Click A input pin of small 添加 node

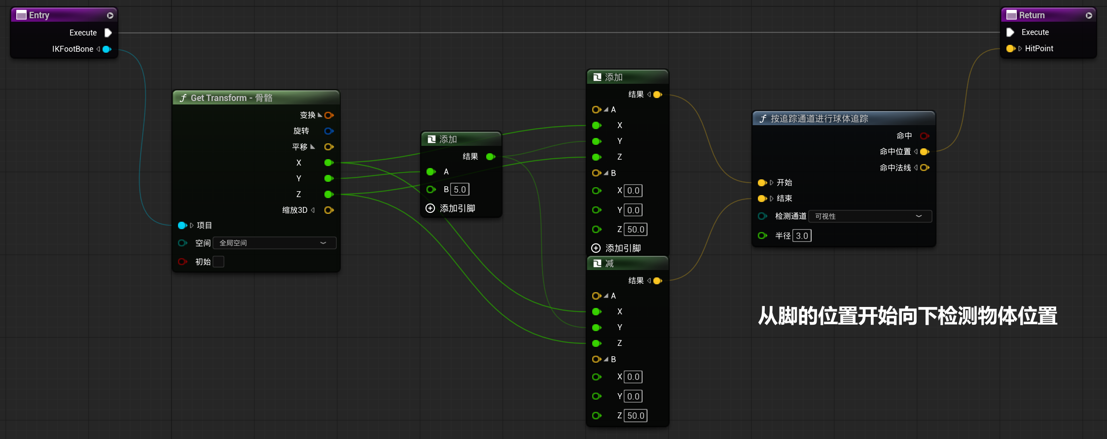point(431,172)
